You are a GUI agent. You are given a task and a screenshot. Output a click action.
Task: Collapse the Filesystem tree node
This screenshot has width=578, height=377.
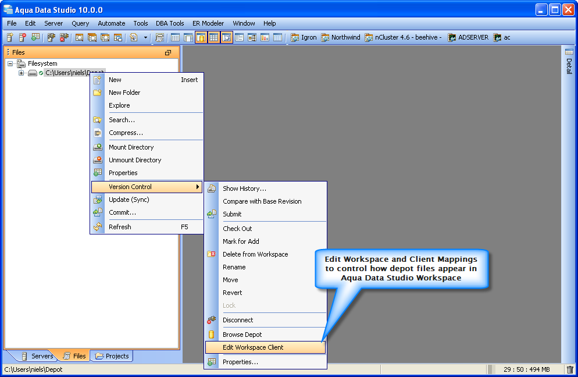coord(10,63)
